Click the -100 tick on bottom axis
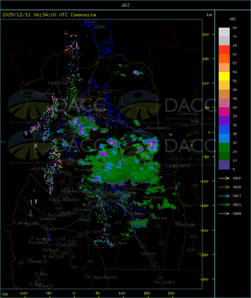Image resolution: width=251 pixels, height=298 pixels. (23, 293)
